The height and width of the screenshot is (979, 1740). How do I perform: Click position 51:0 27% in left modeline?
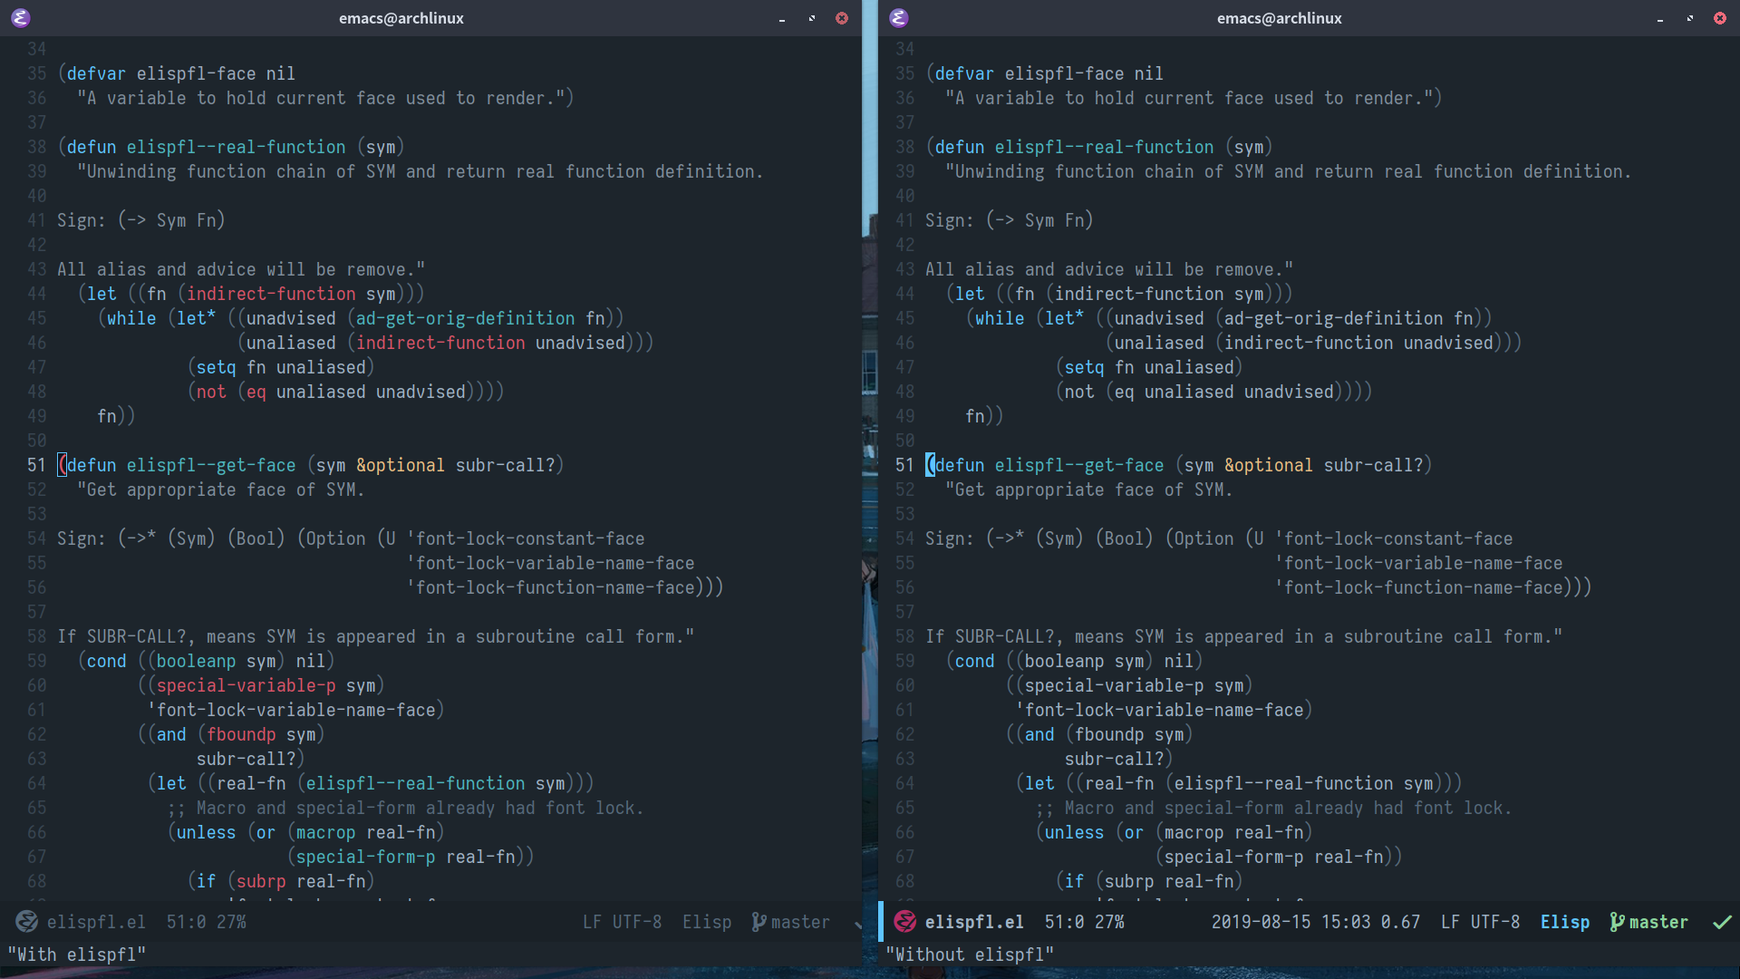pos(206,922)
